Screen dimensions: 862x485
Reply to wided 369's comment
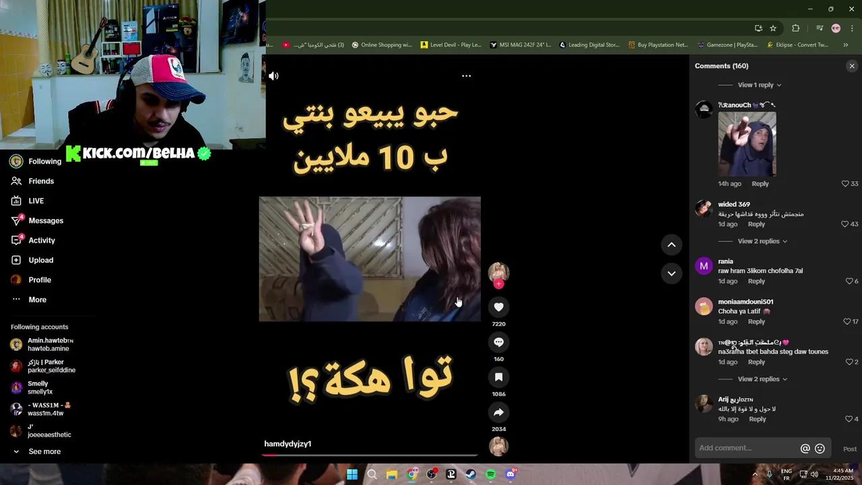(x=756, y=224)
